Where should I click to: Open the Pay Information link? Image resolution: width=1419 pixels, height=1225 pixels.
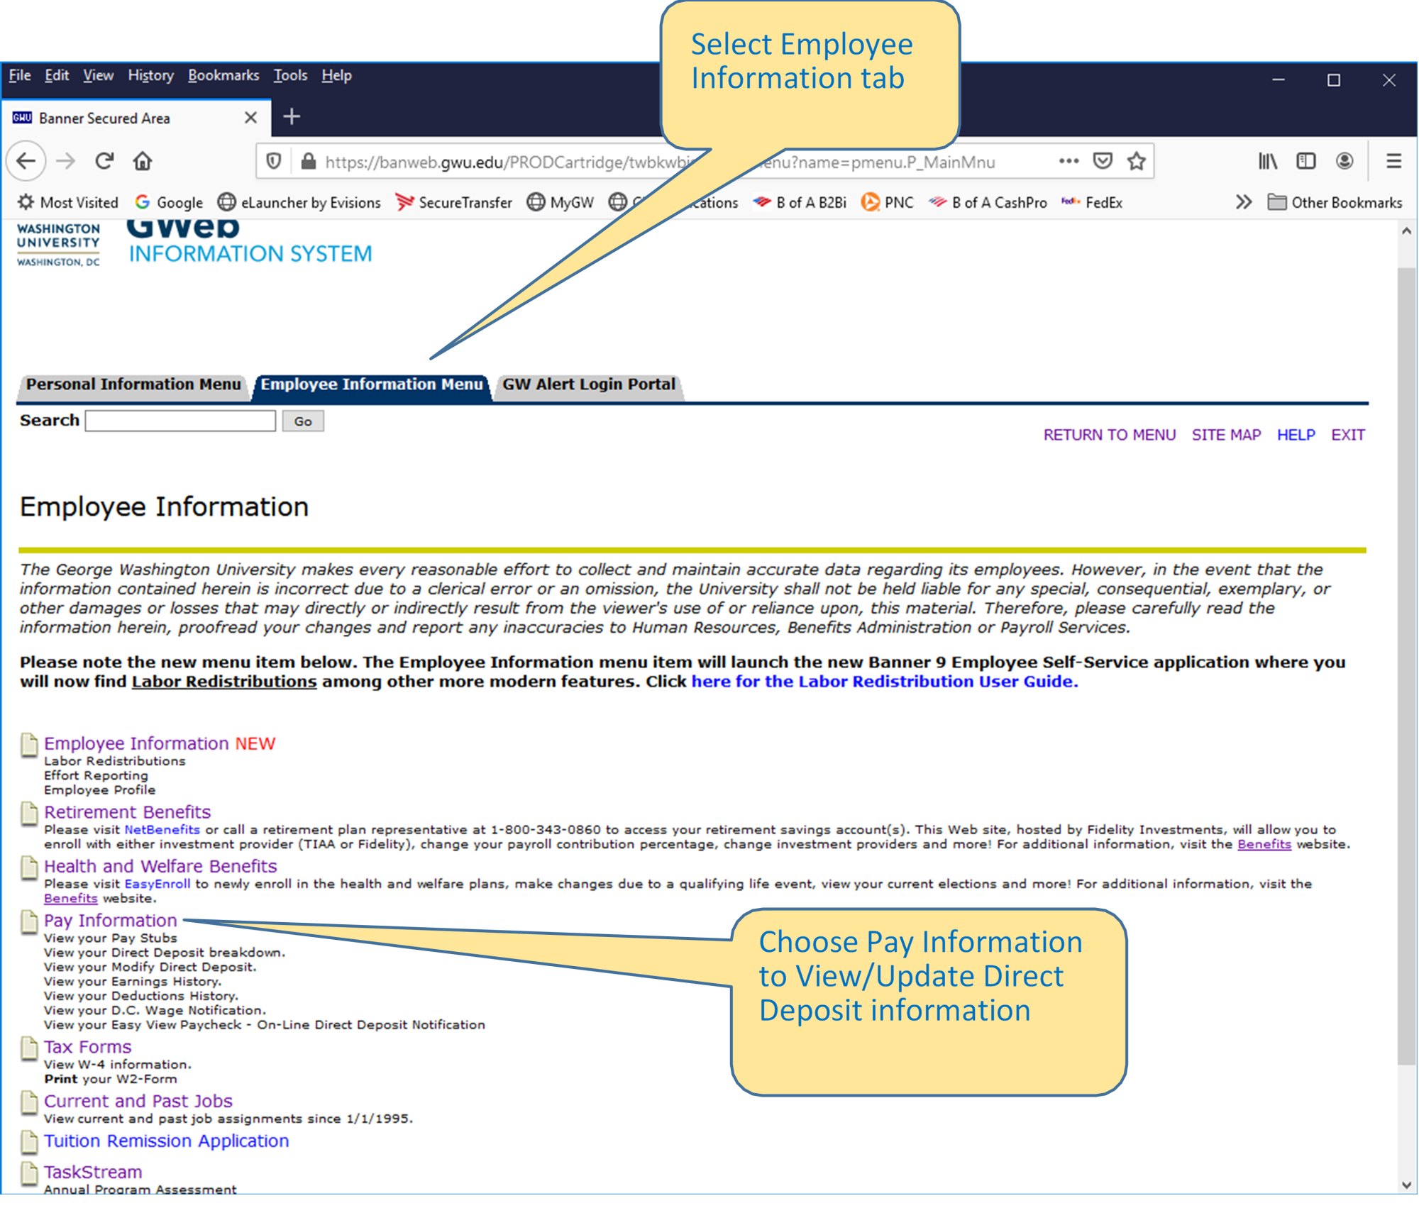(x=109, y=920)
